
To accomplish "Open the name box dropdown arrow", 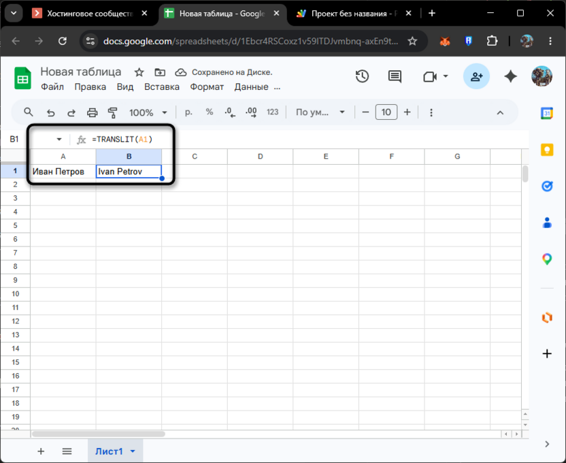I will (59, 140).
